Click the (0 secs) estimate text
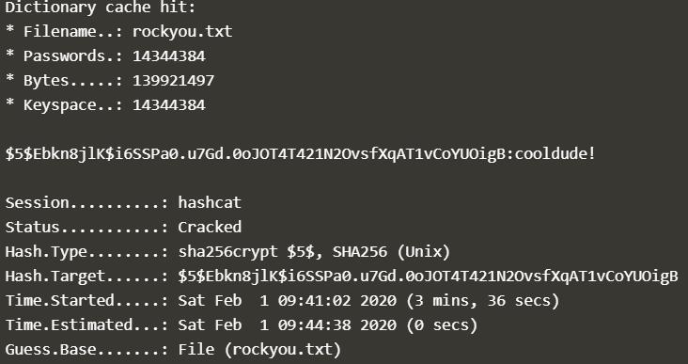688x364 pixels. coord(442,325)
